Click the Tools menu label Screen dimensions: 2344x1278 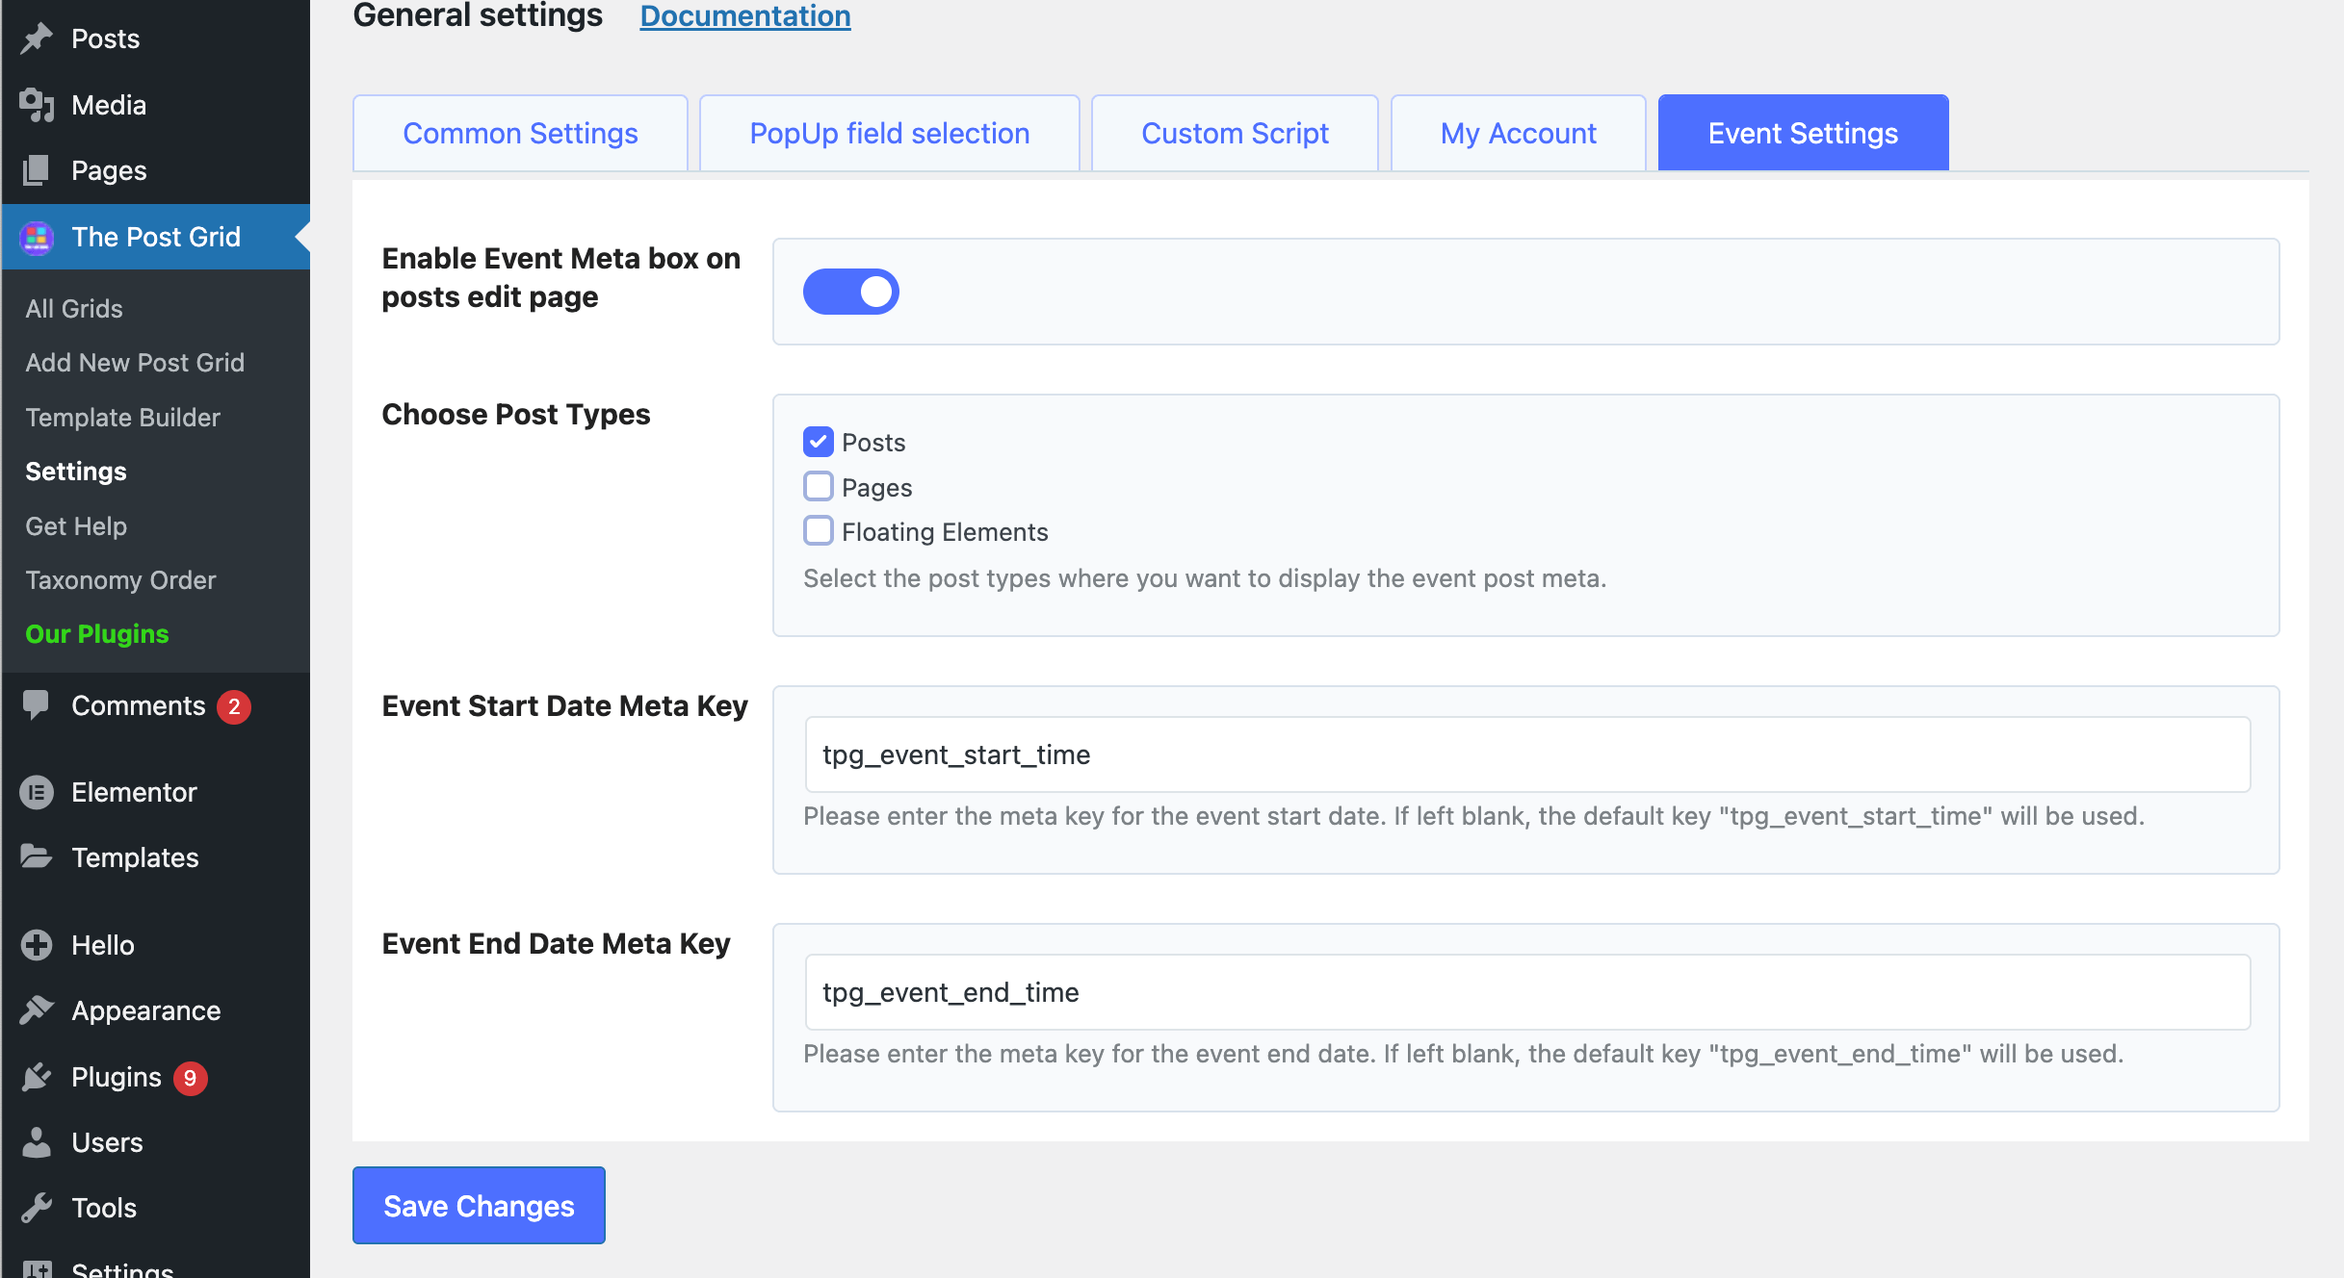[x=104, y=1208]
